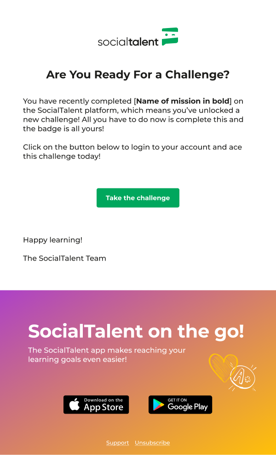
Task: Follow the Unsubscribe link in footer
Action: pos(152,443)
